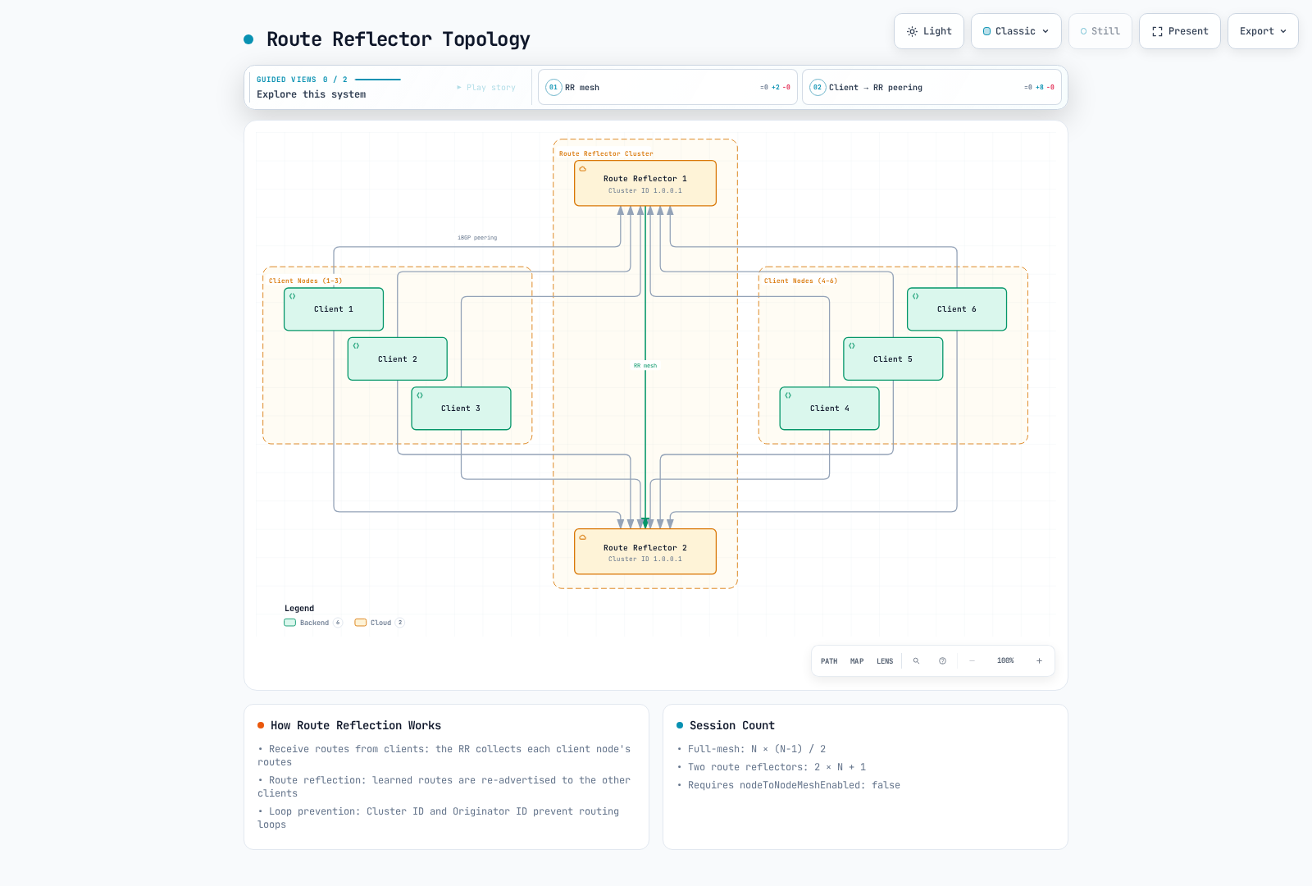Toggle the Light theme switch

929,31
